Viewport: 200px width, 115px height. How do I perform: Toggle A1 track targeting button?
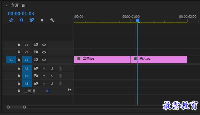point(27,68)
